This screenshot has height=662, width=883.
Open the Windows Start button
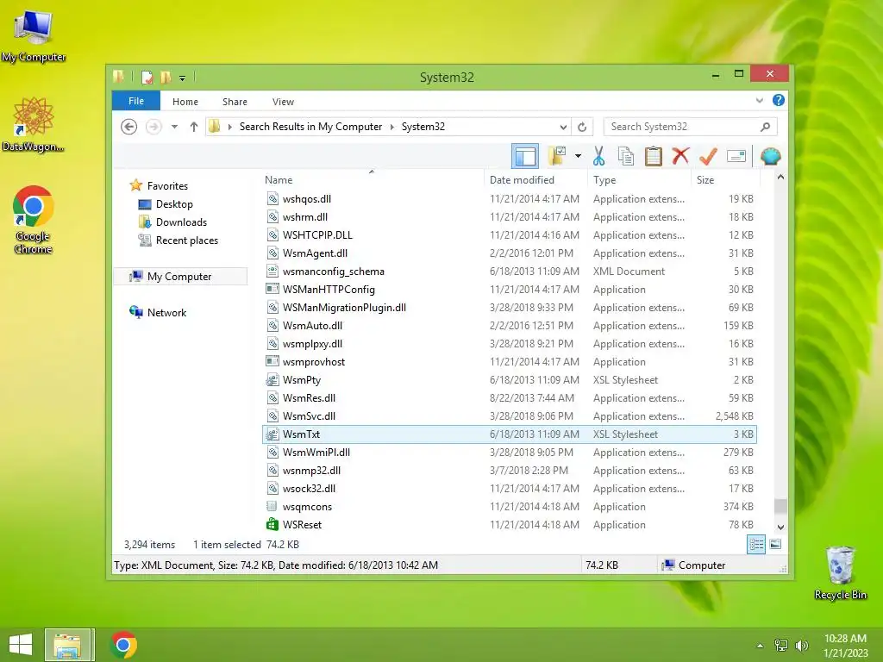[21, 645]
